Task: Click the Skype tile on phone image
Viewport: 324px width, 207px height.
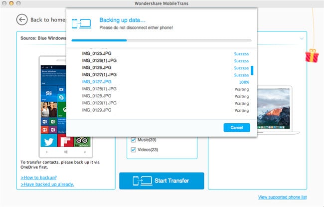Action: 61,97
